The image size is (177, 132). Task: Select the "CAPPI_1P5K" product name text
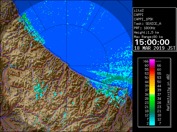click(x=144, y=19)
